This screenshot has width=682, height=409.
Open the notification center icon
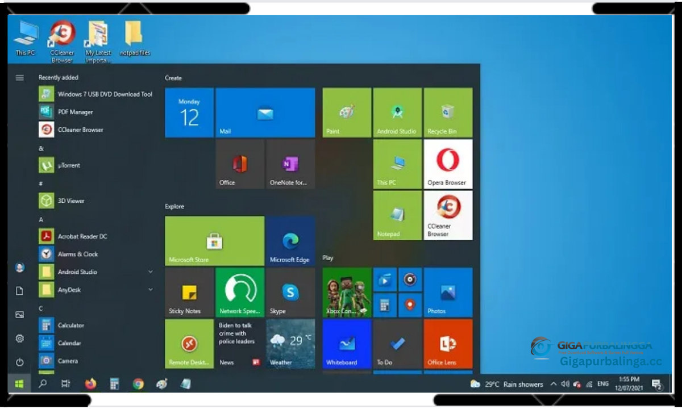click(x=656, y=385)
